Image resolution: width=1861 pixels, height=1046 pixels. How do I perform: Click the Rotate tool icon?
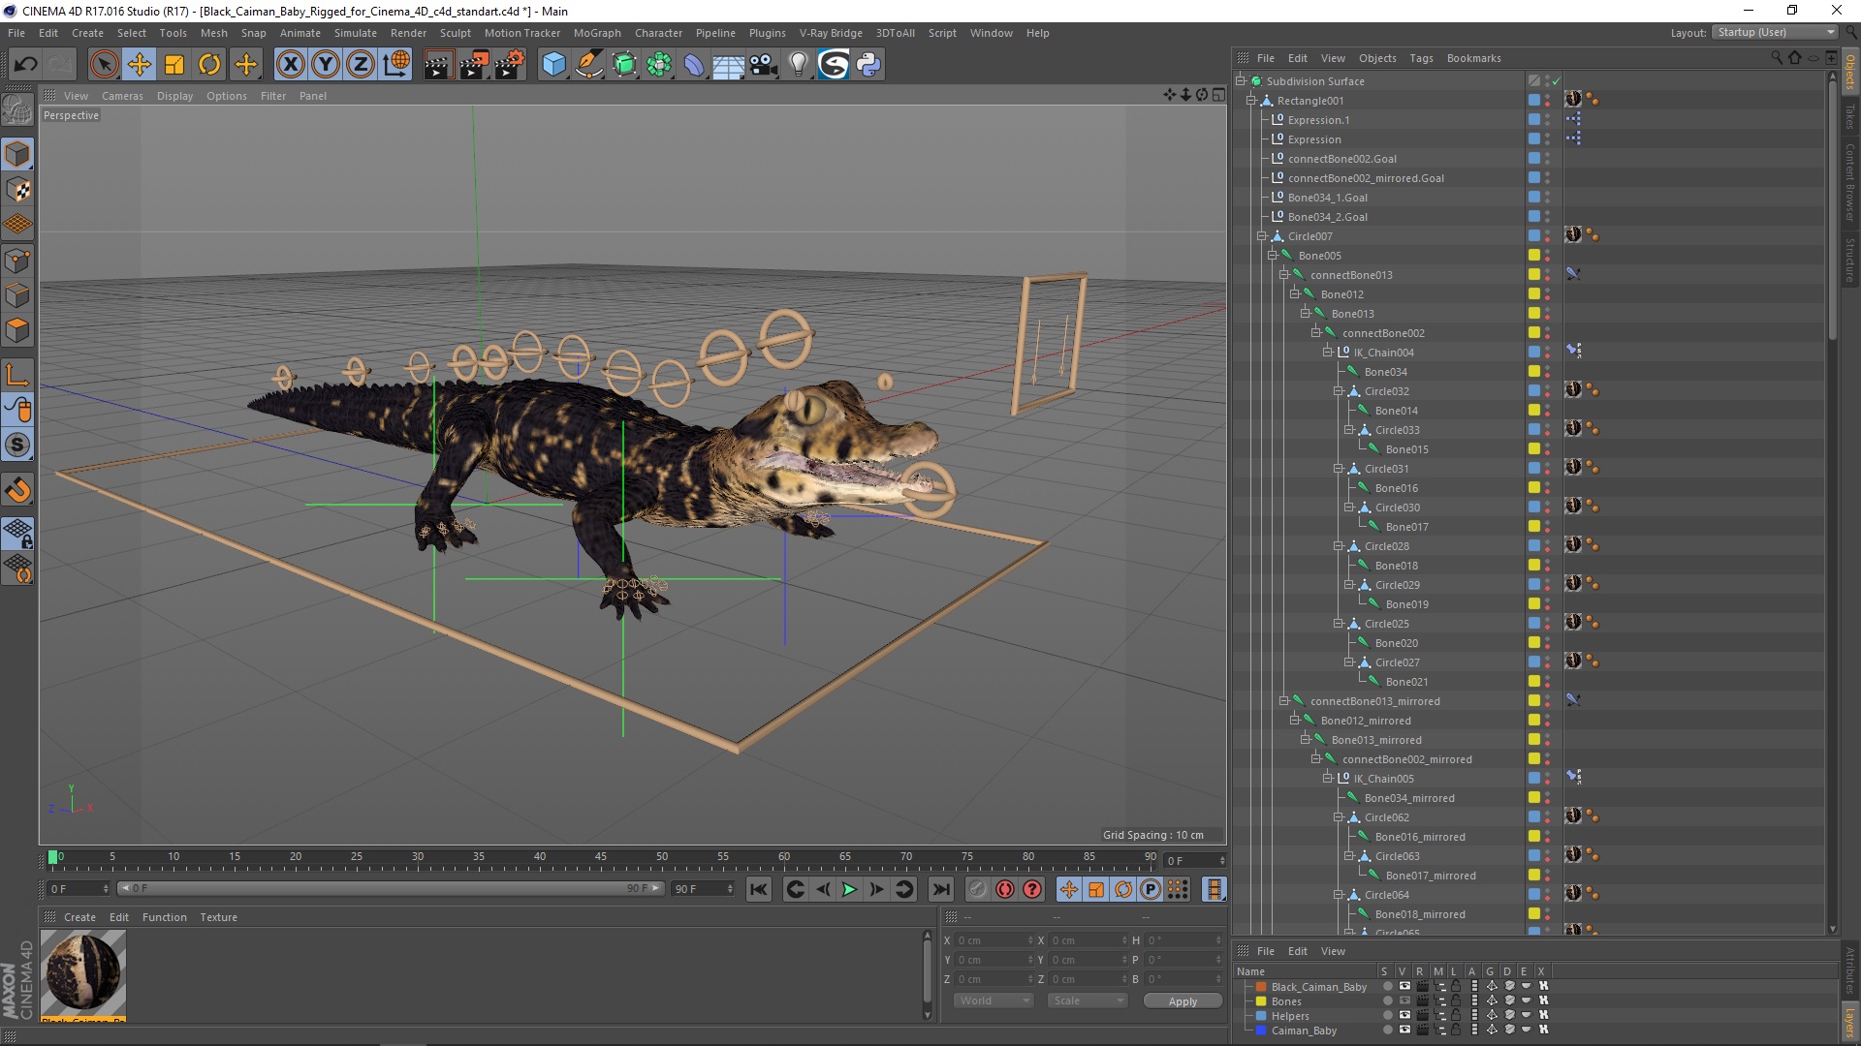209,63
